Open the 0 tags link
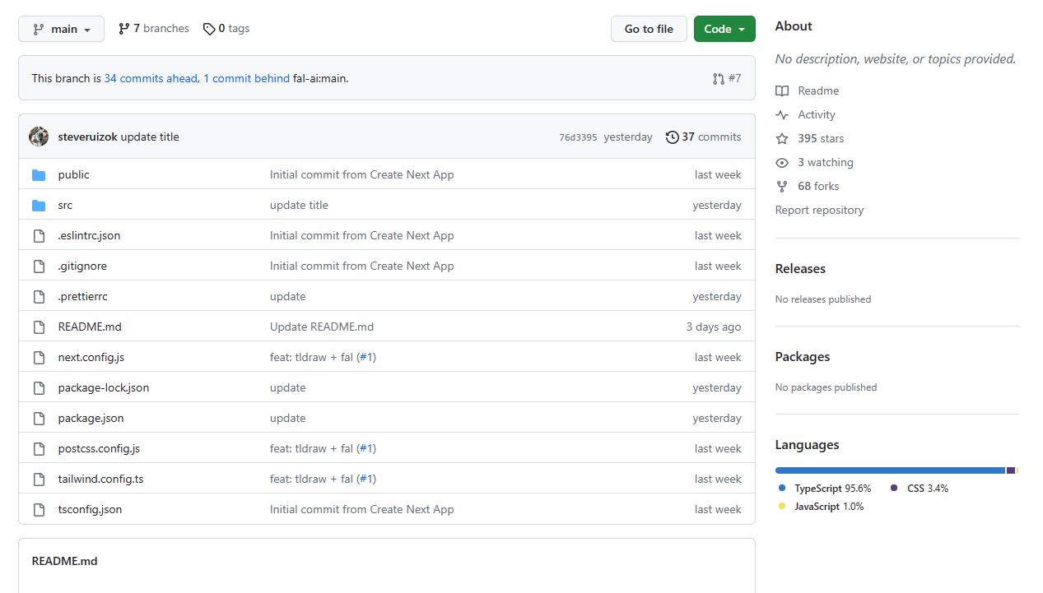 click(226, 29)
